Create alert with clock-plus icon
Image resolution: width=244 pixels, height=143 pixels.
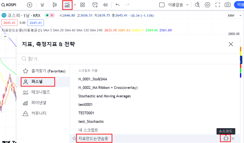[x=95, y=5]
